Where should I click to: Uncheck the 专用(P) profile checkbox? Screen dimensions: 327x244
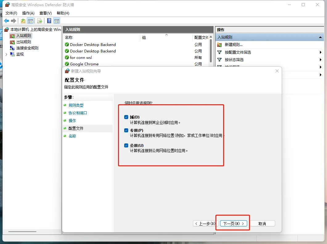[126, 130]
